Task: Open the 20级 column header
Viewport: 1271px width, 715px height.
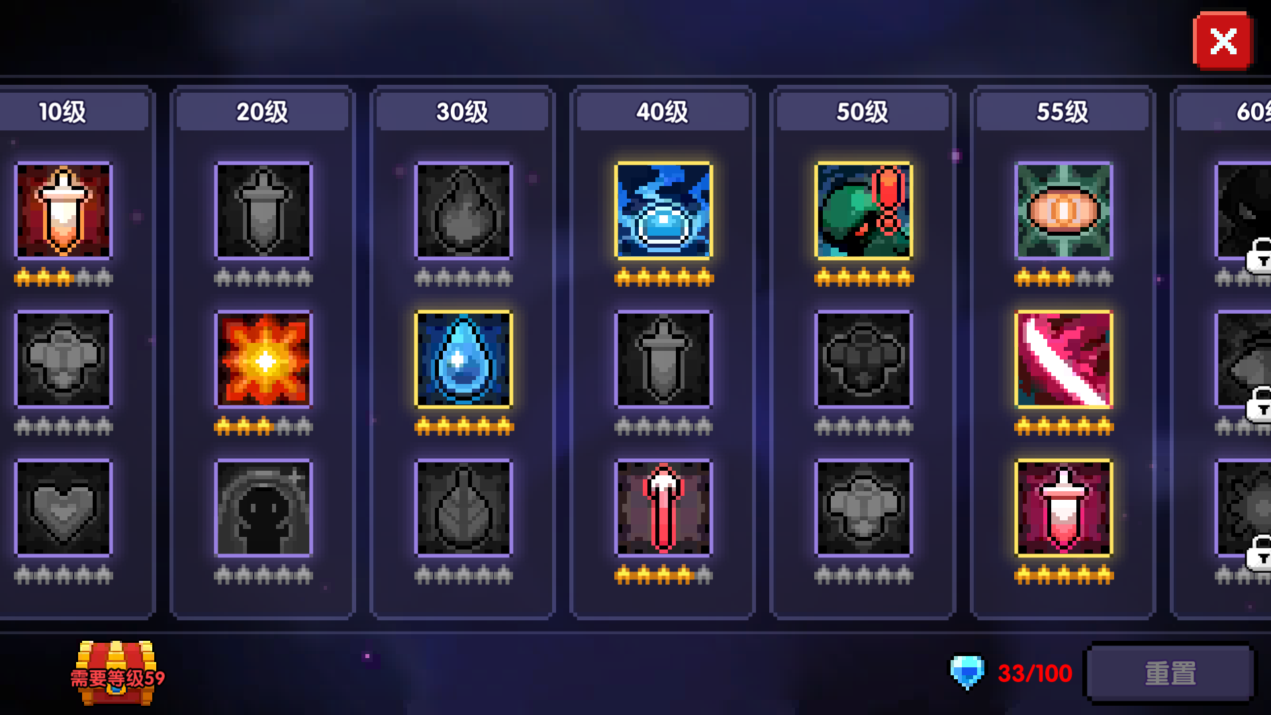Action: tap(263, 111)
